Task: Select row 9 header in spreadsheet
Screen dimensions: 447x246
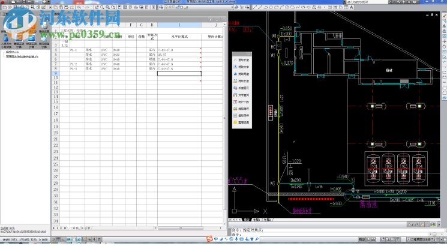Action: (x=56, y=74)
